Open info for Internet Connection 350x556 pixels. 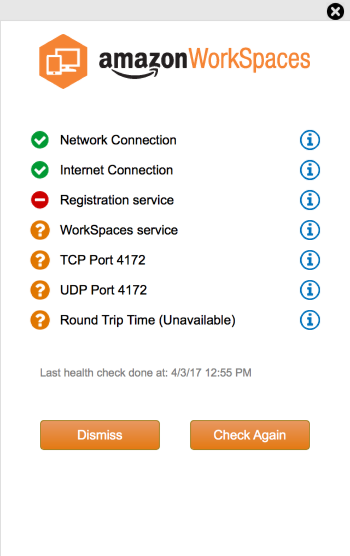(310, 171)
